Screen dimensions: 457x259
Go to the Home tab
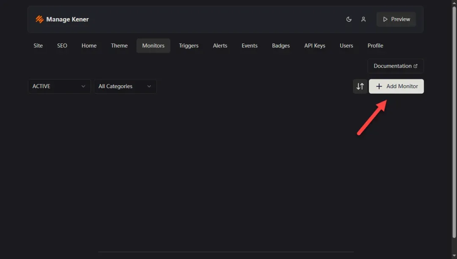pos(89,46)
